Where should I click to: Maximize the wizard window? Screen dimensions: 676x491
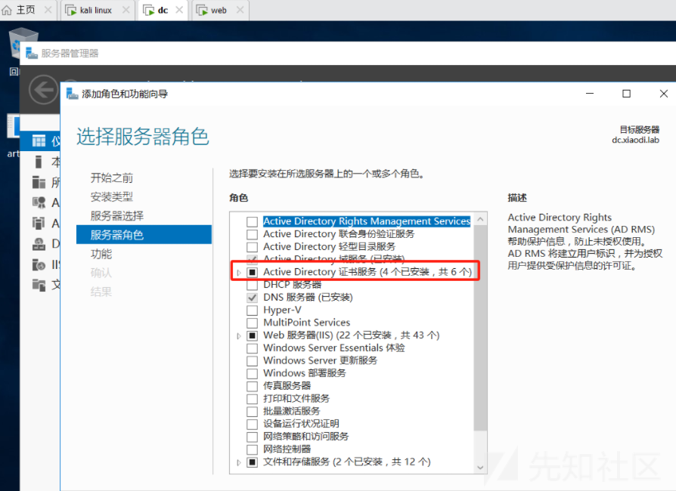pos(626,94)
